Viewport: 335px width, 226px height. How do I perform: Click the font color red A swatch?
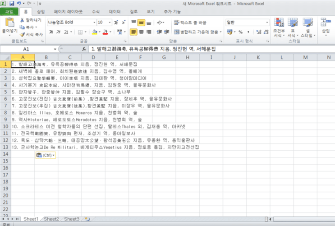pyautogui.click(x=105, y=32)
